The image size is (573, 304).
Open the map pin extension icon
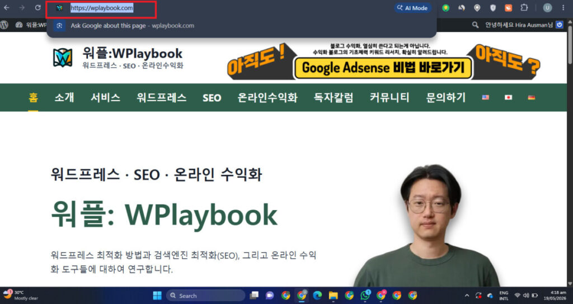[x=477, y=8]
